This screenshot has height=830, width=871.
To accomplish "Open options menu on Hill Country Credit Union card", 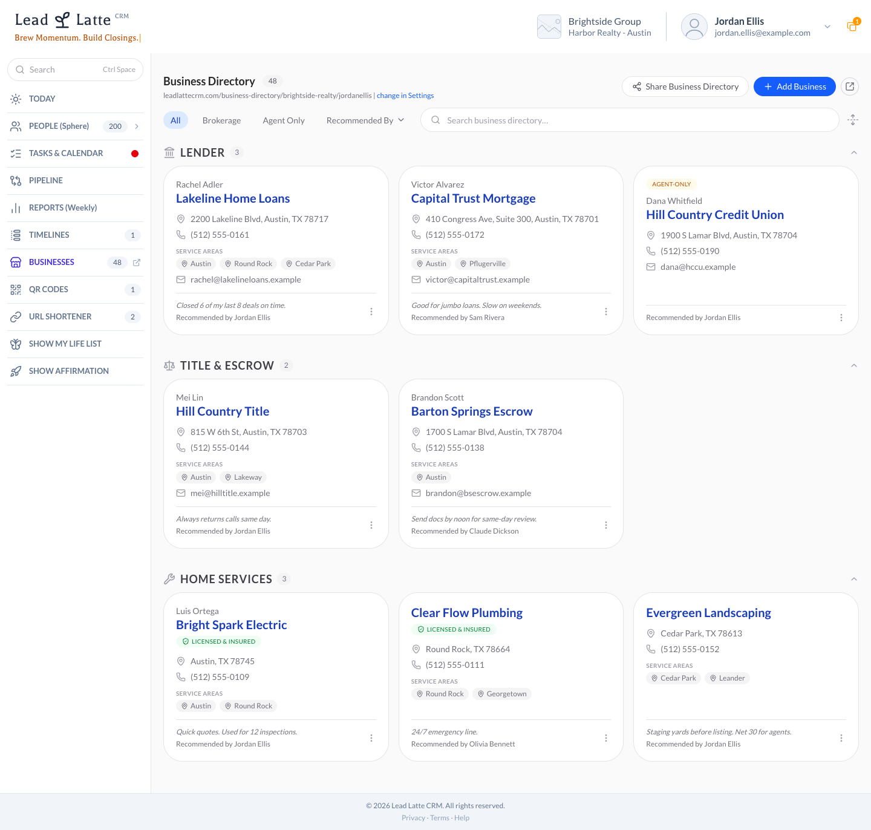I will (x=841, y=318).
